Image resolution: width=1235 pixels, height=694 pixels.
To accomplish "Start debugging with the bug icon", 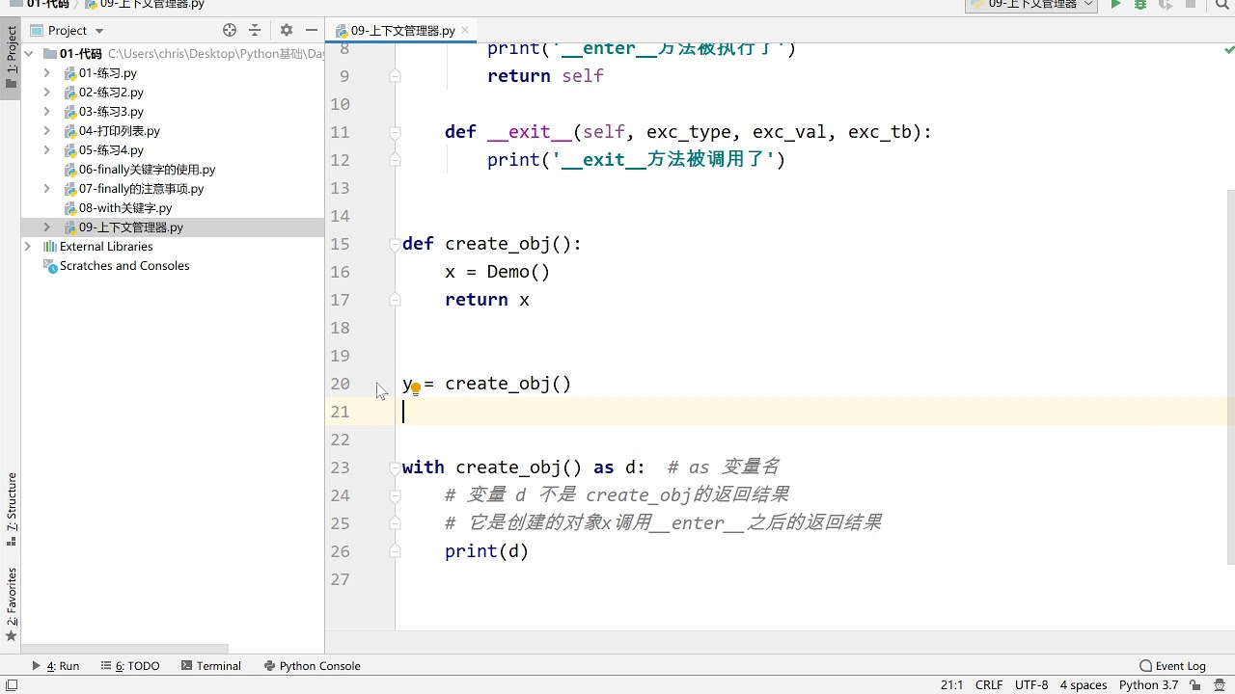I will pos(1140,5).
